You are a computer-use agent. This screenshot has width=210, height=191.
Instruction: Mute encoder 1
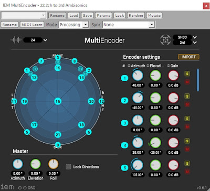[187, 82]
